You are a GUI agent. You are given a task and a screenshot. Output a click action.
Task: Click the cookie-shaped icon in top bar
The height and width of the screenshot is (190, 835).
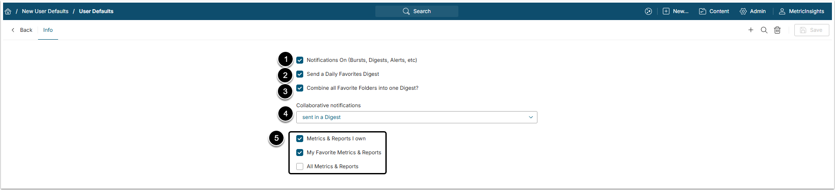pyautogui.click(x=648, y=11)
